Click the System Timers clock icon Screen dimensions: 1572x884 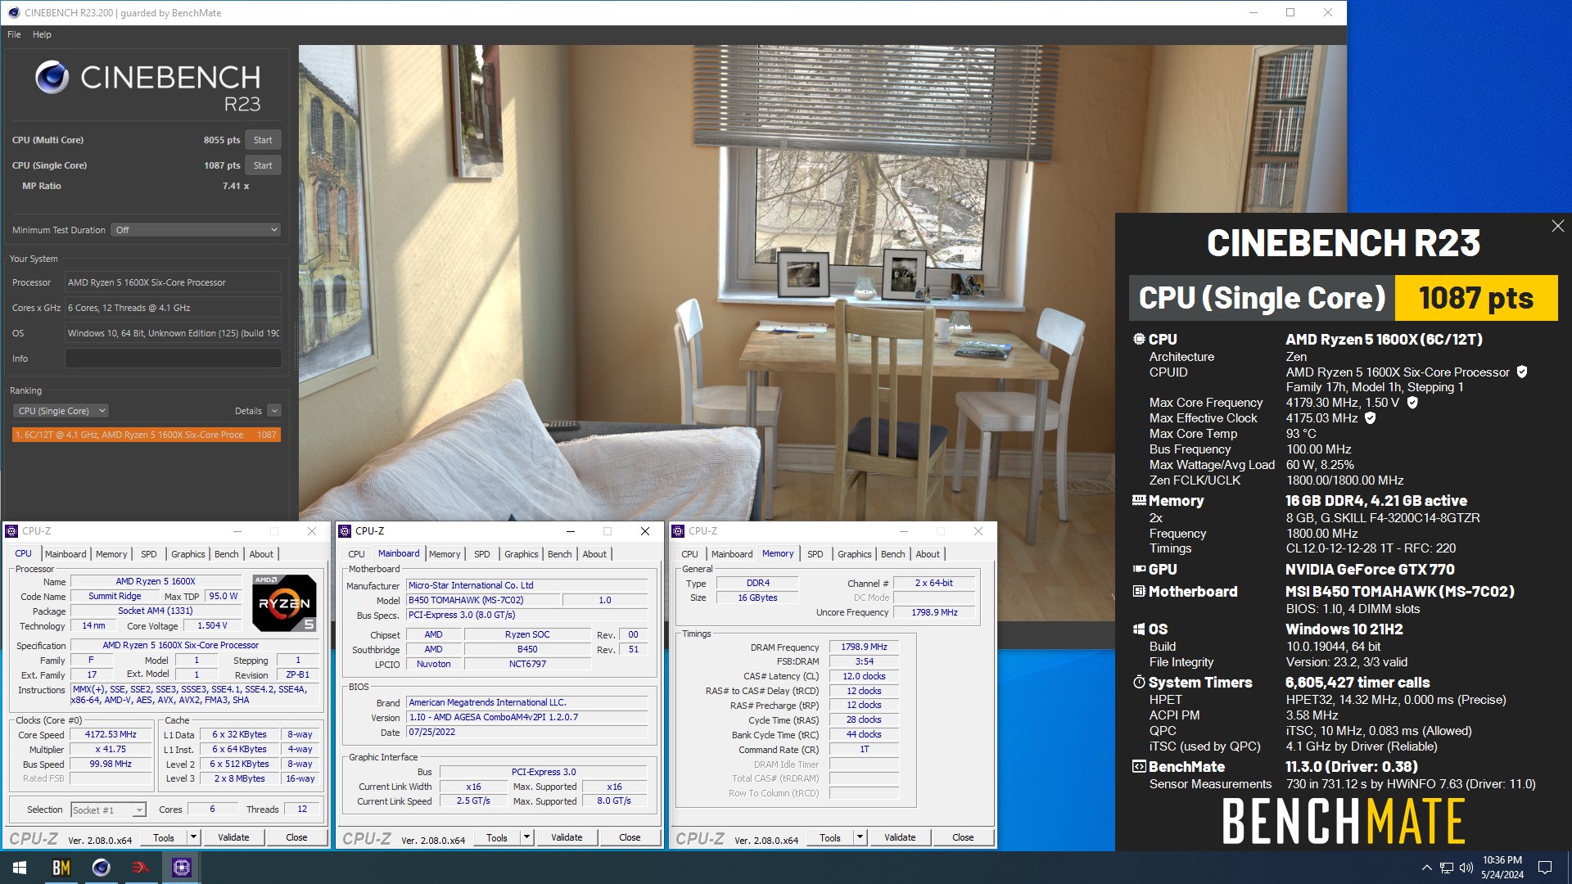1138,682
